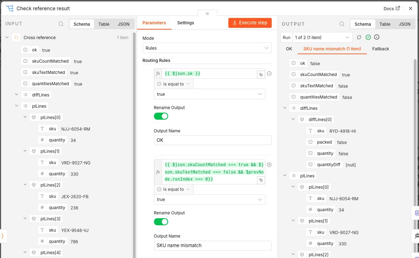Collapse input plLines[3] object
This screenshot has width=419, height=258.
coord(25,218)
